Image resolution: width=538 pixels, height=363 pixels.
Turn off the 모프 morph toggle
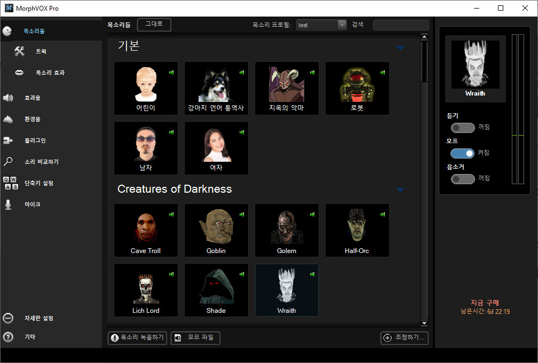[463, 153]
